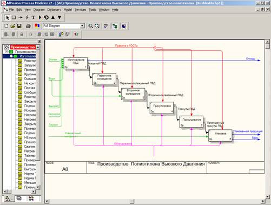Open the color palette editor icon
This screenshot has height=205, width=271.
coord(37,26)
